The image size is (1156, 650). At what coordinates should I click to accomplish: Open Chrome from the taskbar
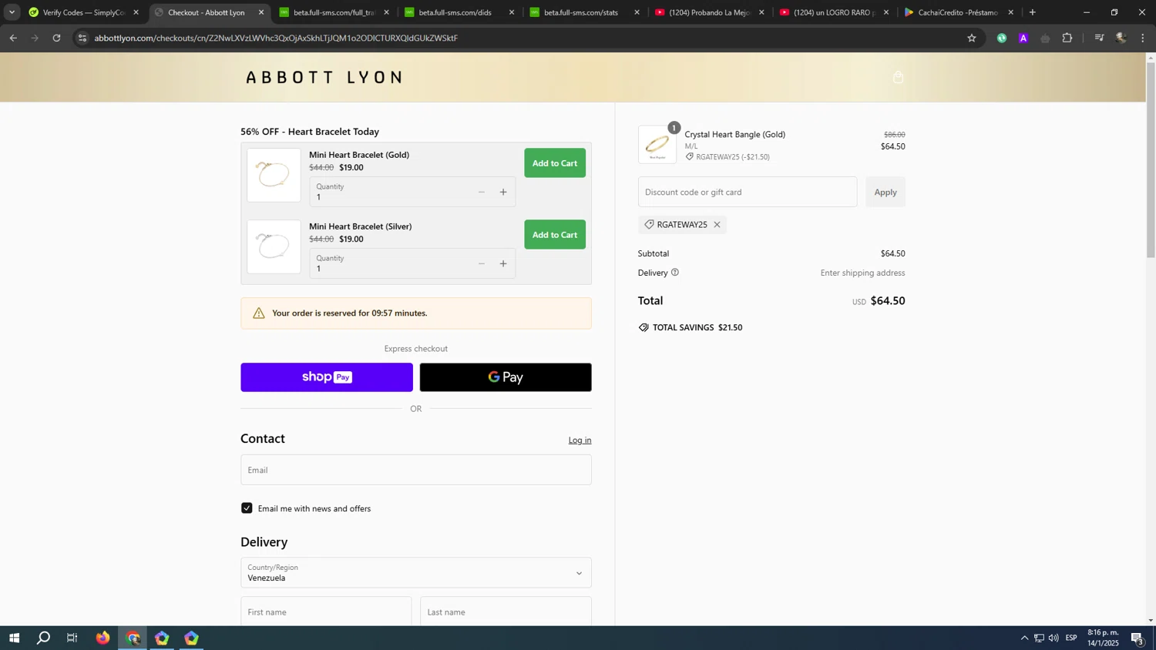tap(133, 638)
